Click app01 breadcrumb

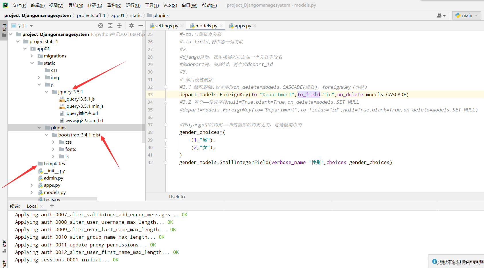pos(118,16)
